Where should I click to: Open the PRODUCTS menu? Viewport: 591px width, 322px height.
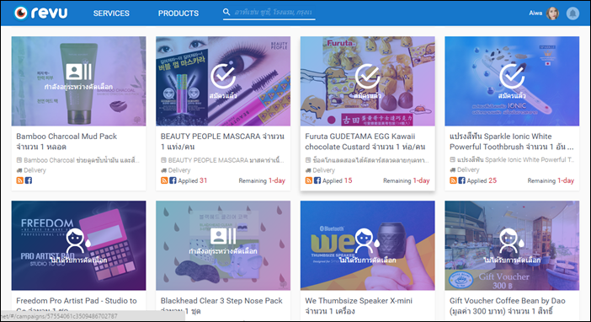point(178,13)
